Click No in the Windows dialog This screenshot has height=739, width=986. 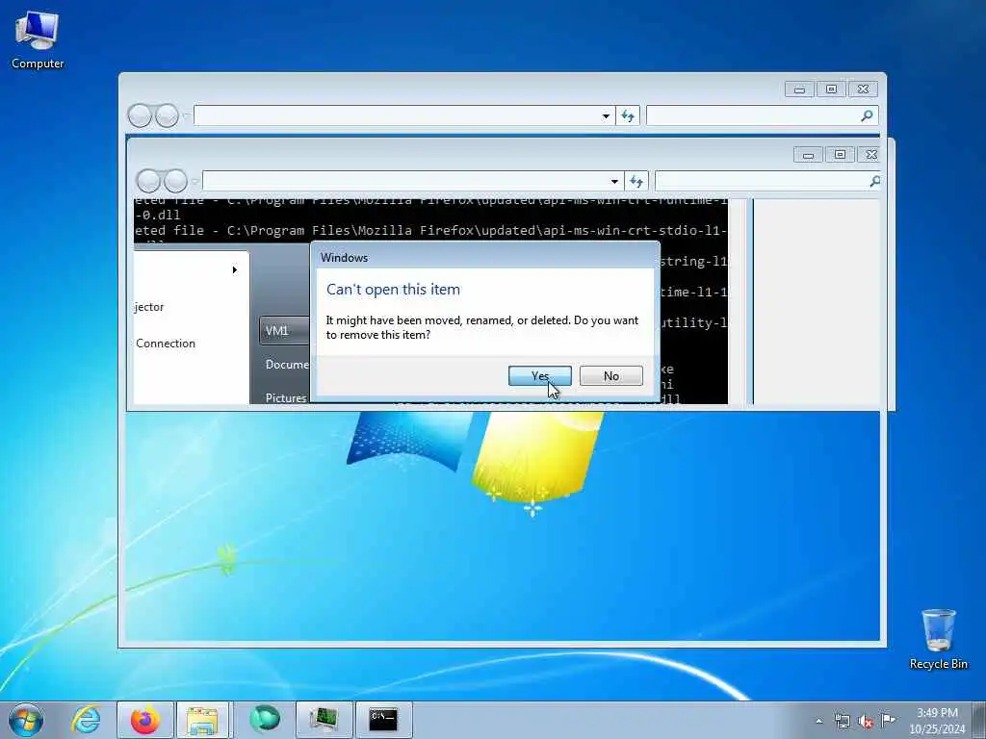(610, 376)
